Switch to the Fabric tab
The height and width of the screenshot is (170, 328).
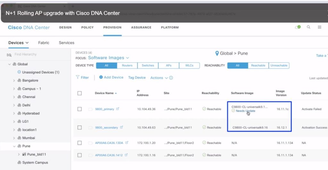click(x=44, y=43)
